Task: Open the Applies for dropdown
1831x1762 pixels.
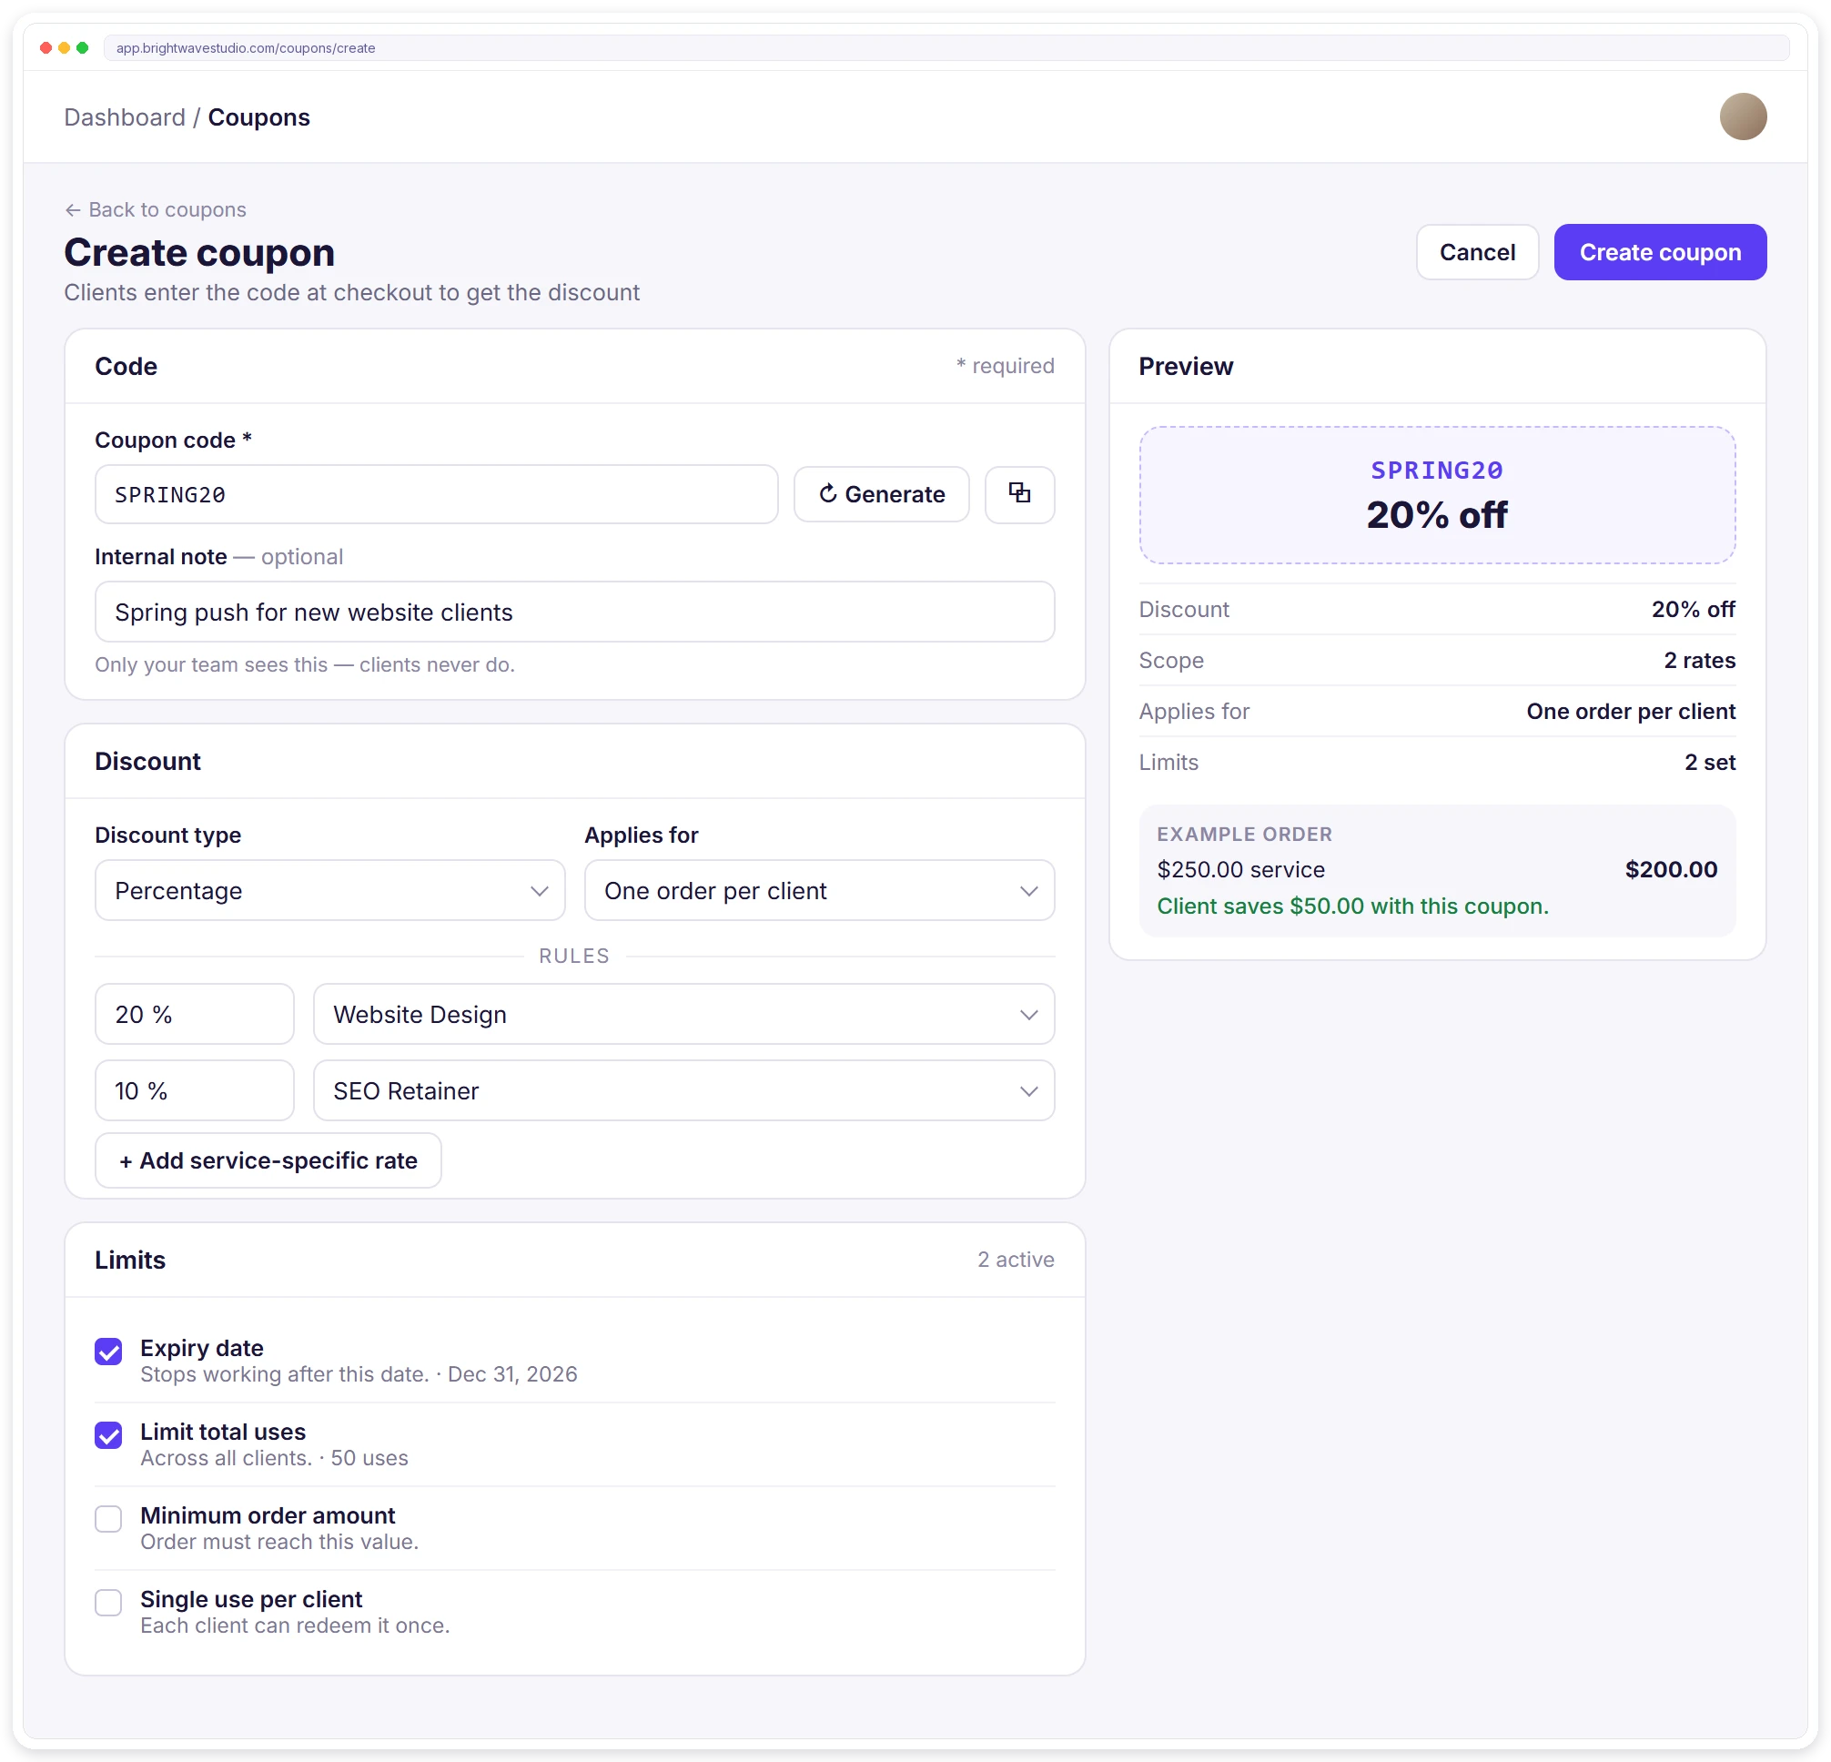Action: click(819, 890)
